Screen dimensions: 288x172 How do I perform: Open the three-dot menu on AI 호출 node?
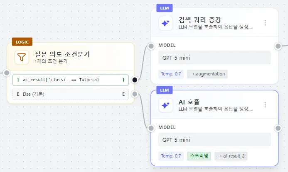pos(265,105)
